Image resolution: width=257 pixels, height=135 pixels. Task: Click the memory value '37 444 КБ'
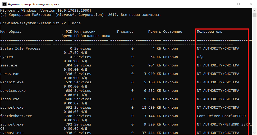pos(152,133)
